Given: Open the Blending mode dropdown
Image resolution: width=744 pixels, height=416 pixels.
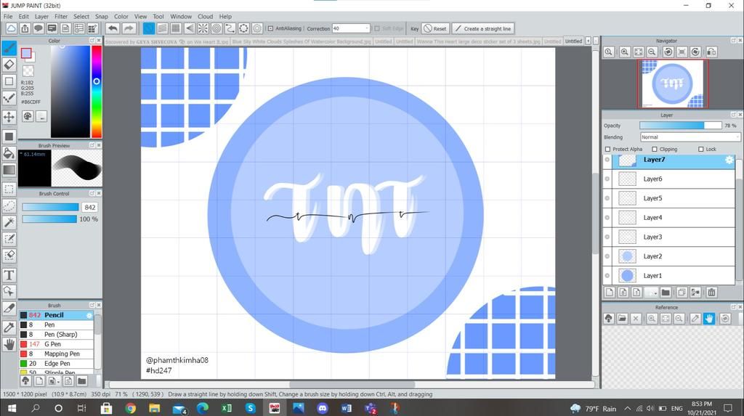Looking at the screenshot, I should [690, 137].
